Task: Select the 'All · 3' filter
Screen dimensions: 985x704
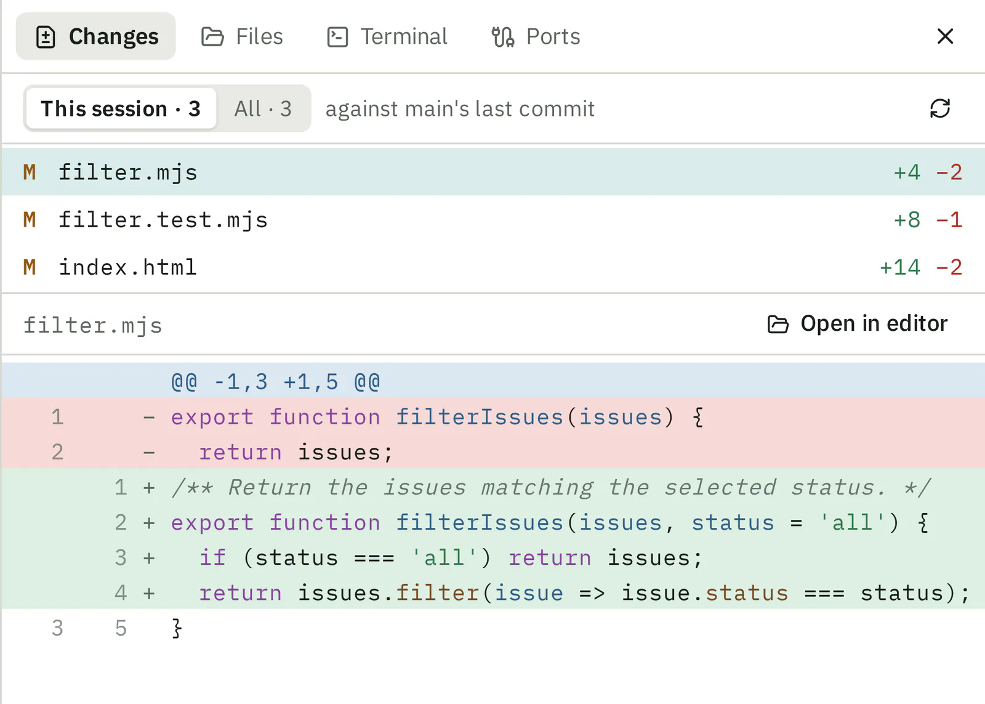Action: click(263, 109)
